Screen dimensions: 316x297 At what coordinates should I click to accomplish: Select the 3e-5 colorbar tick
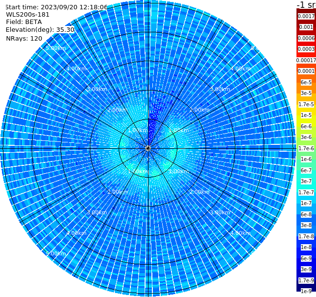[306, 93]
